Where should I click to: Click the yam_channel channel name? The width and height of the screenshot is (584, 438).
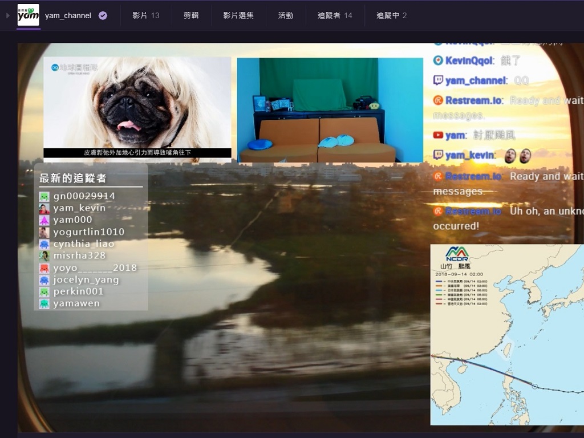tap(68, 15)
